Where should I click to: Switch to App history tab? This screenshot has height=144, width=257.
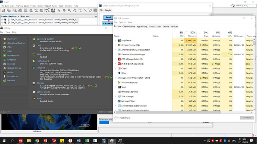[142, 26]
